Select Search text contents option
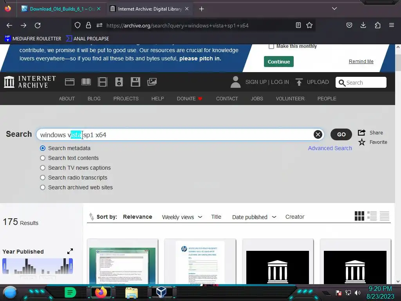The height and width of the screenshot is (301, 401). [43, 158]
